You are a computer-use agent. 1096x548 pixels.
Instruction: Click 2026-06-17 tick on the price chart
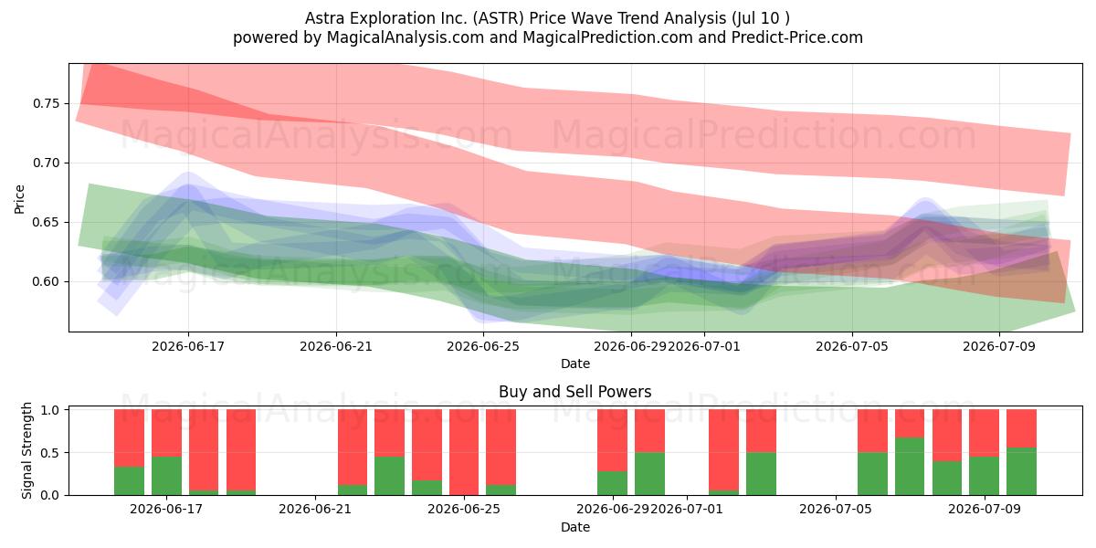pos(188,346)
